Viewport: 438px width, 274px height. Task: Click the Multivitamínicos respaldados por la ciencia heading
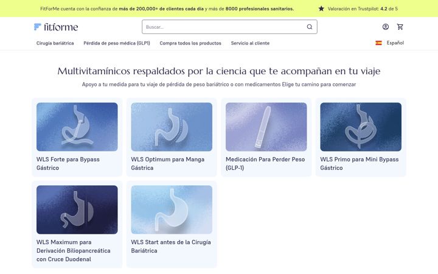[x=219, y=71]
